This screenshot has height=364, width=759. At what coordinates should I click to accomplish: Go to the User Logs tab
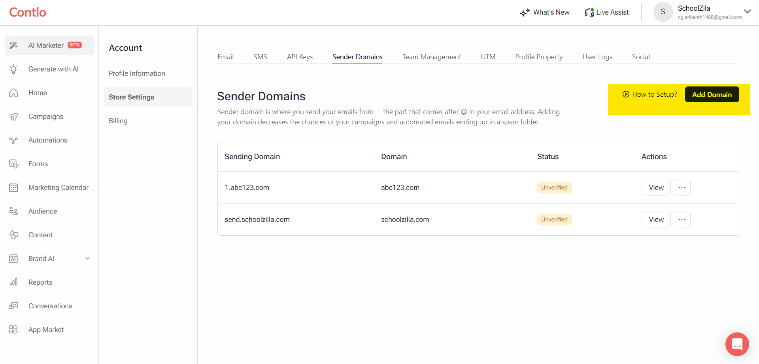[x=597, y=57]
